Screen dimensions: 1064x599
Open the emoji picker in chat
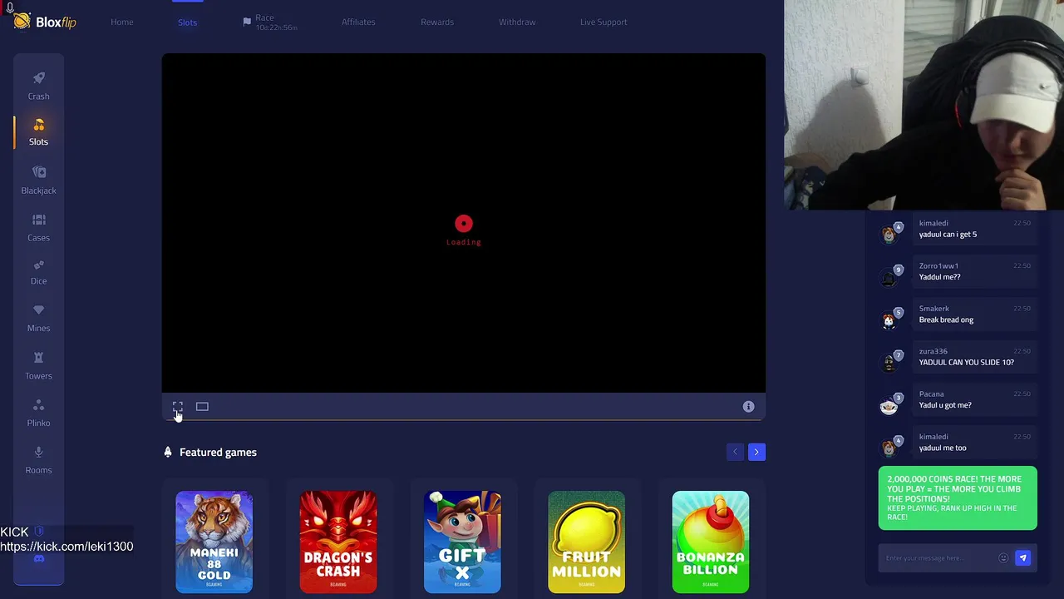(1003, 558)
